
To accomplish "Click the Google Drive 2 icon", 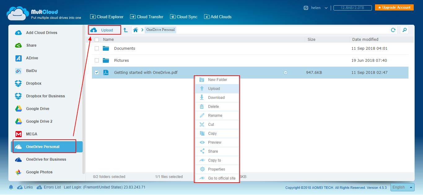I will pos(18,121).
